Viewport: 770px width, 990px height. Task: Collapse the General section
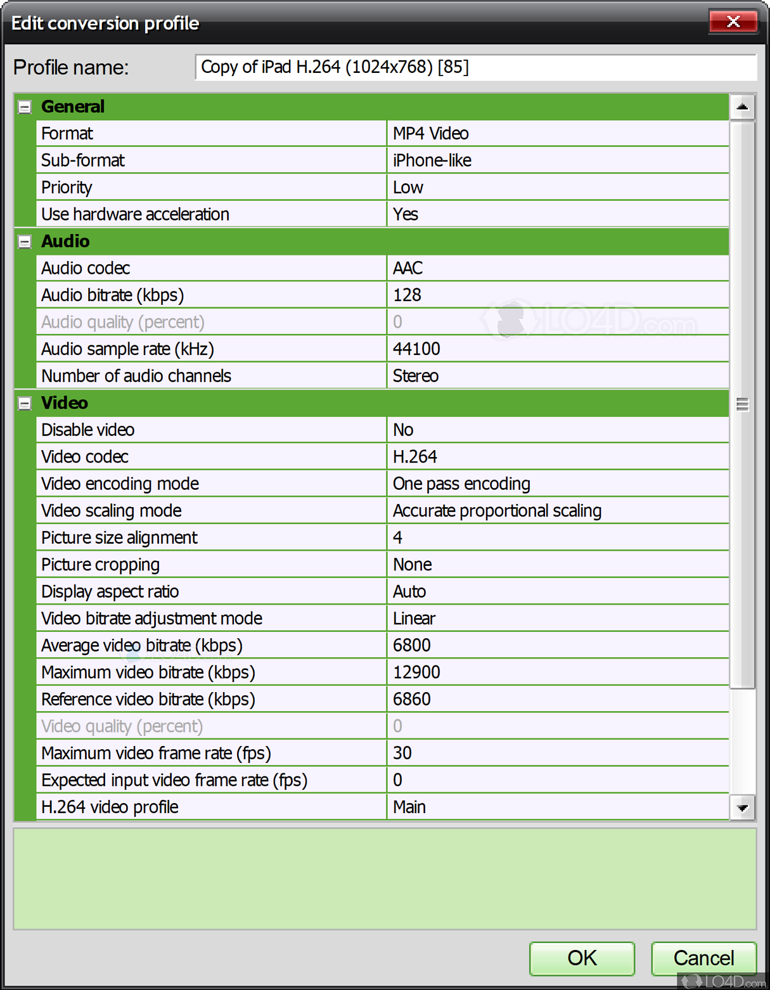click(x=24, y=106)
